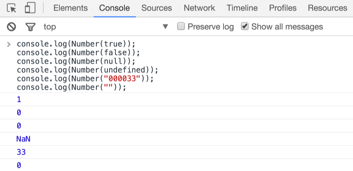This screenshot has height=171, width=353.
Task: Open the Sources tab
Action: pos(156,8)
